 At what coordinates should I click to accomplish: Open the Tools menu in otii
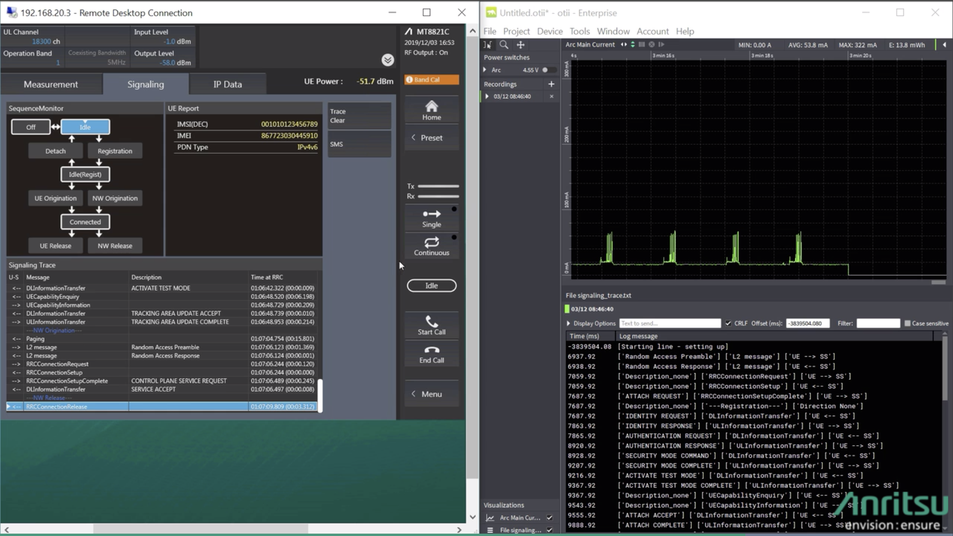pos(579,31)
